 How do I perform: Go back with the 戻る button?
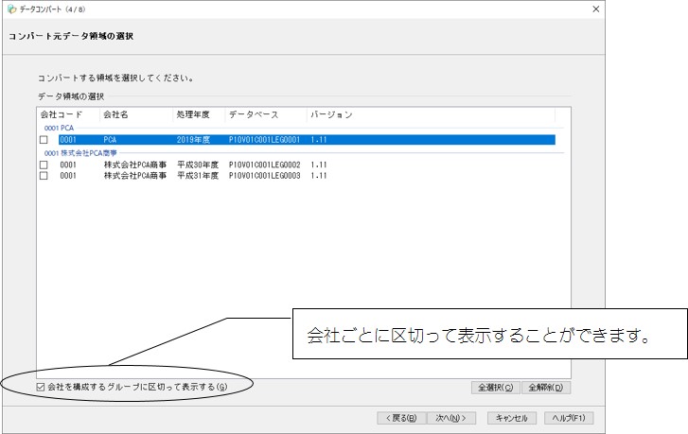(399, 417)
